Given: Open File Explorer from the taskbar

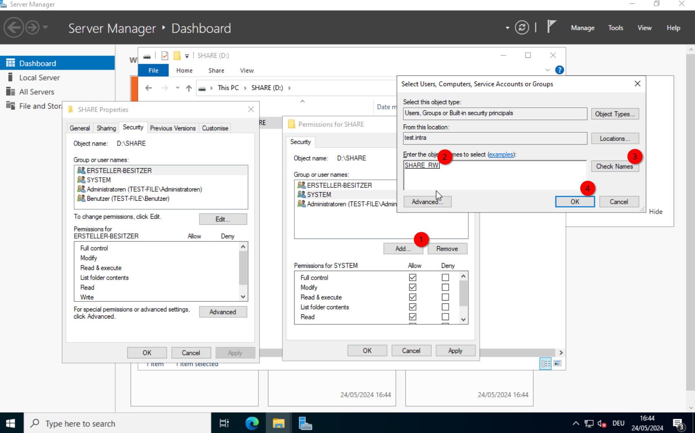Looking at the screenshot, I should coord(279,423).
